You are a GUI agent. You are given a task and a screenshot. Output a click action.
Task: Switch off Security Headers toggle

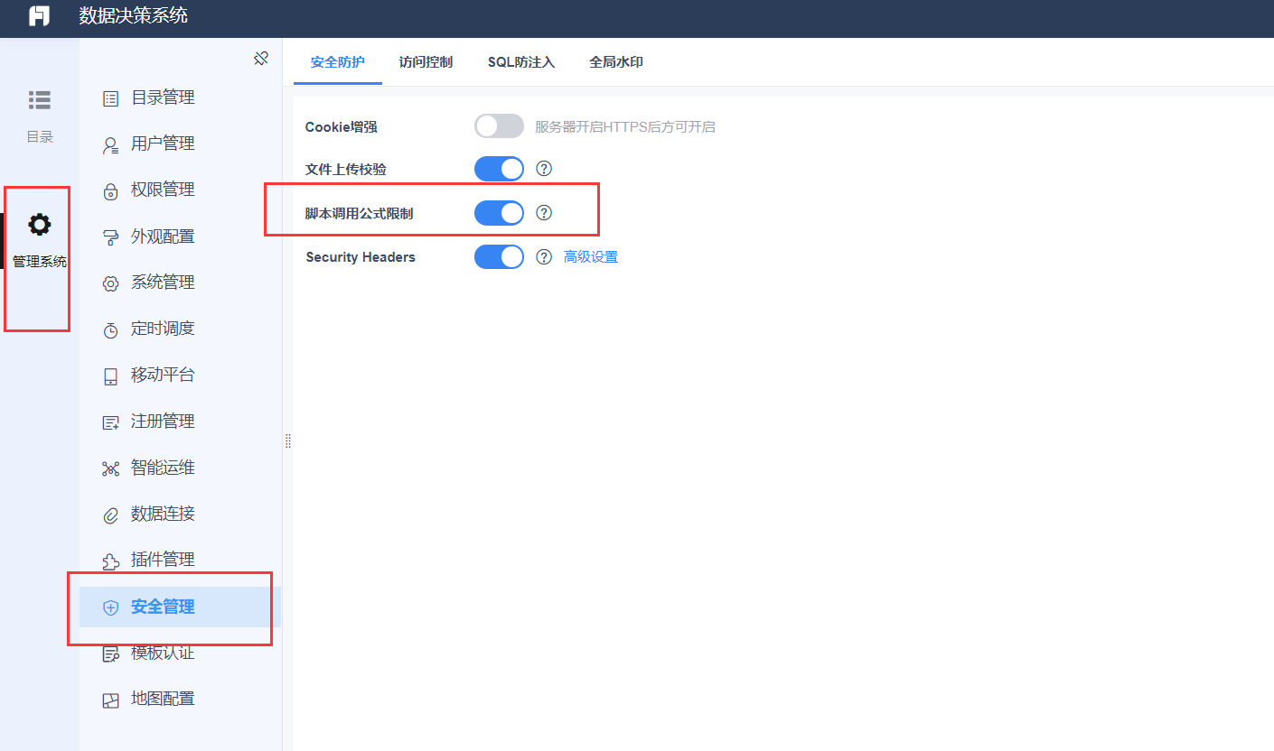point(499,256)
